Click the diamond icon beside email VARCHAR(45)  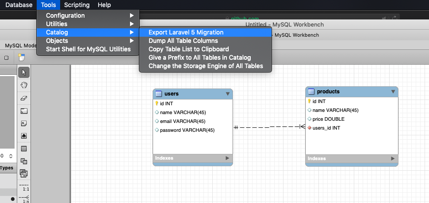point(157,121)
